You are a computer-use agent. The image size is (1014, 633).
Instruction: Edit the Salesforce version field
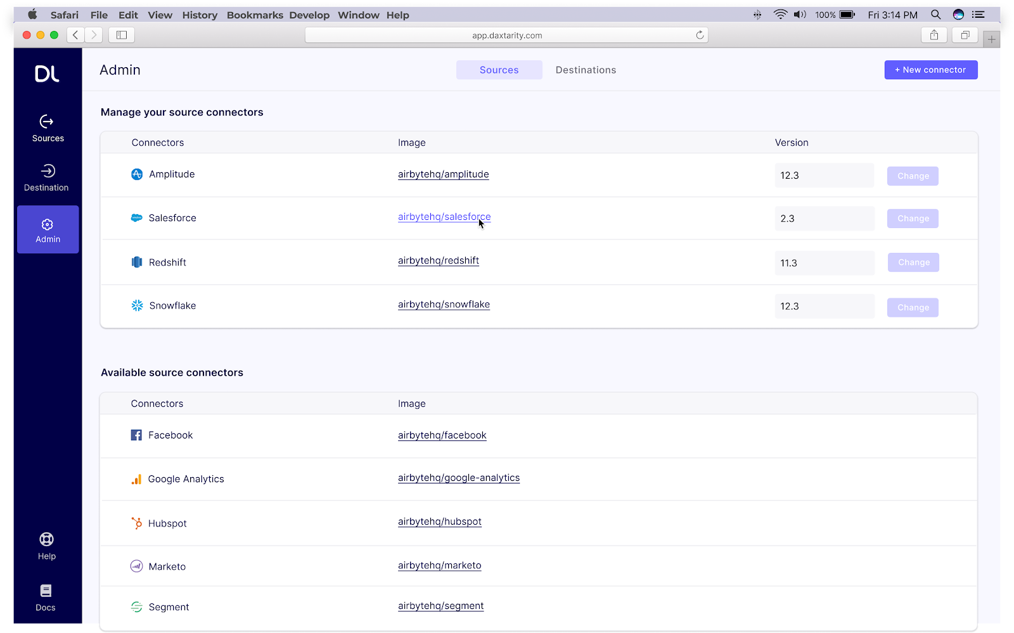point(825,219)
